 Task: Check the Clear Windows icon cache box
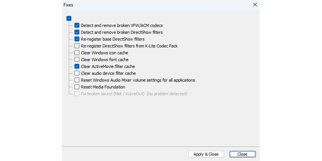click(x=77, y=53)
